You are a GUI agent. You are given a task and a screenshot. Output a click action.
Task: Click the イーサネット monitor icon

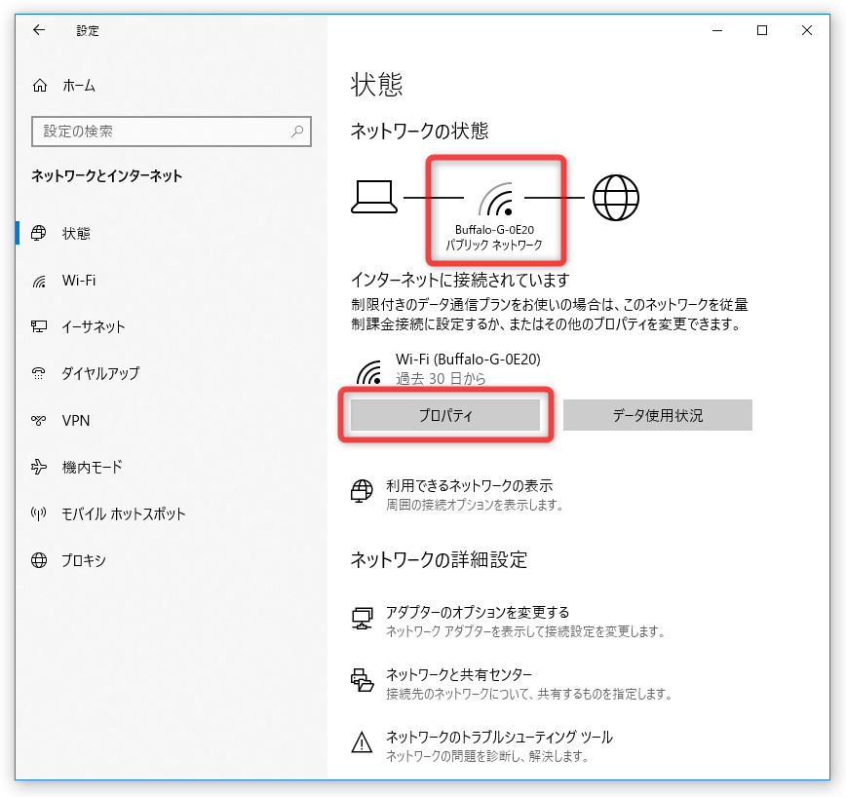click(x=39, y=326)
